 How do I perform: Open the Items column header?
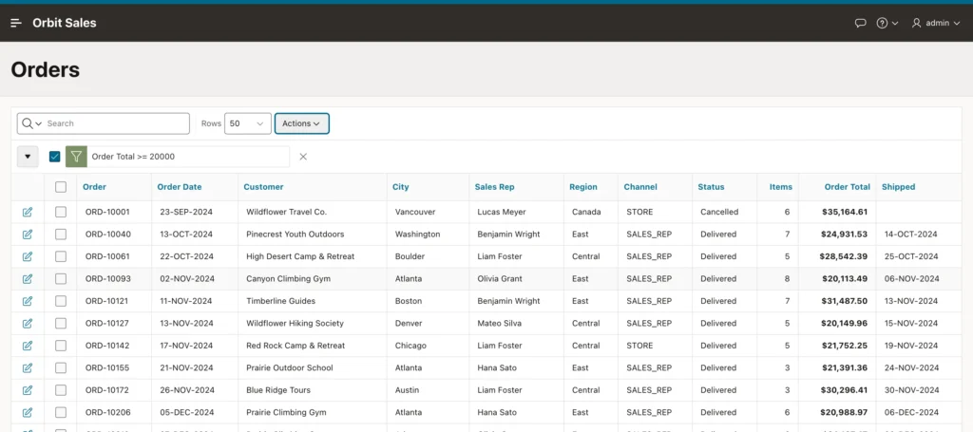(781, 186)
